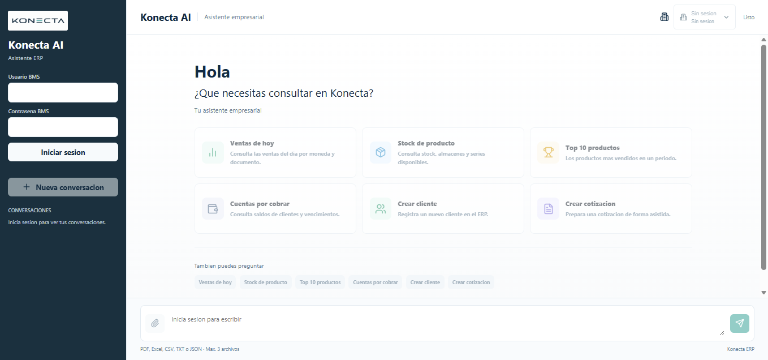Open the Stock de producto card
The height and width of the screenshot is (360, 768).
pos(443,152)
